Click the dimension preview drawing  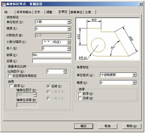click(108, 39)
